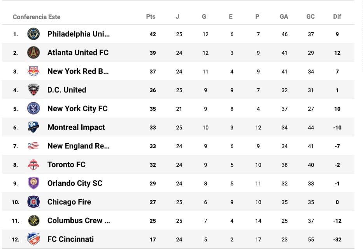Open the D.C. United team name link
This screenshot has height=250, width=363.
[x=67, y=90]
